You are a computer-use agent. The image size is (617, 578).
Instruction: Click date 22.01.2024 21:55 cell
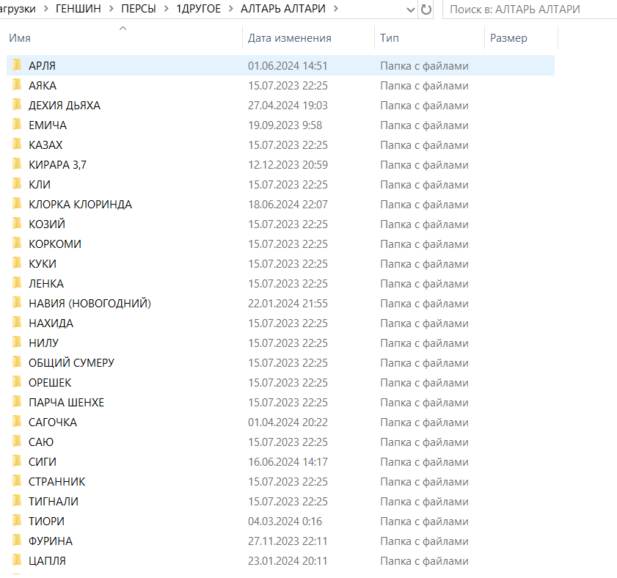coord(288,304)
